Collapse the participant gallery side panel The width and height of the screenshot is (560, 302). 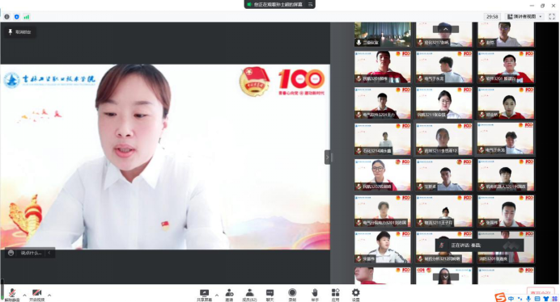pyautogui.click(x=327, y=157)
